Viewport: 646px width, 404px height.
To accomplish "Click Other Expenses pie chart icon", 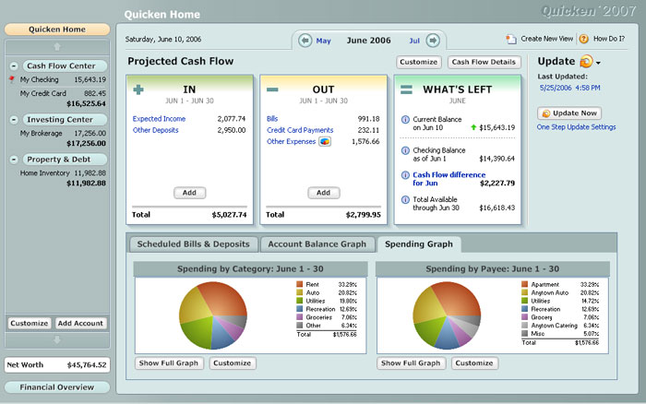I will 325,141.
